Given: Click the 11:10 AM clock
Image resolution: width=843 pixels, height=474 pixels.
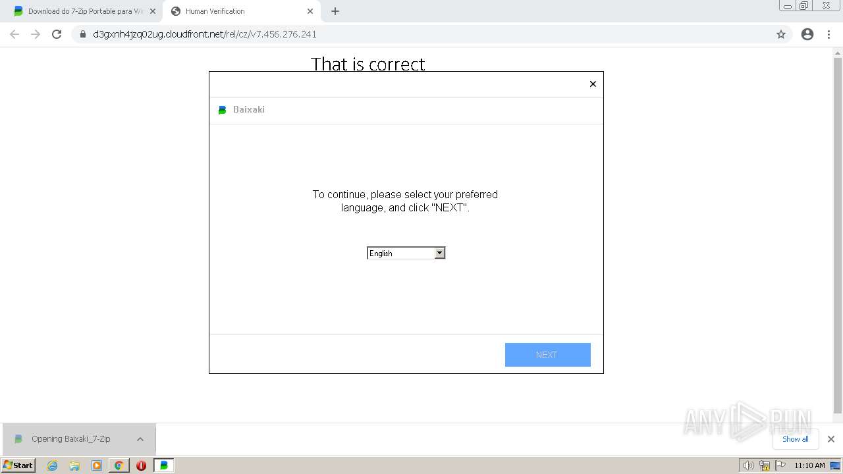Looking at the screenshot, I should [x=809, y=465].
